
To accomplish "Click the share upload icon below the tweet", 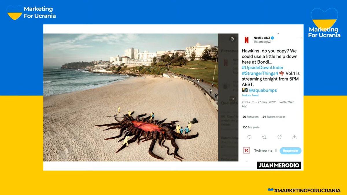I will (294, 137).
